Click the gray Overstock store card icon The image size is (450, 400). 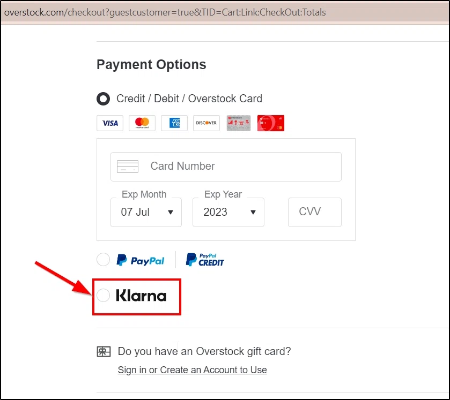(x=238, y=123)
